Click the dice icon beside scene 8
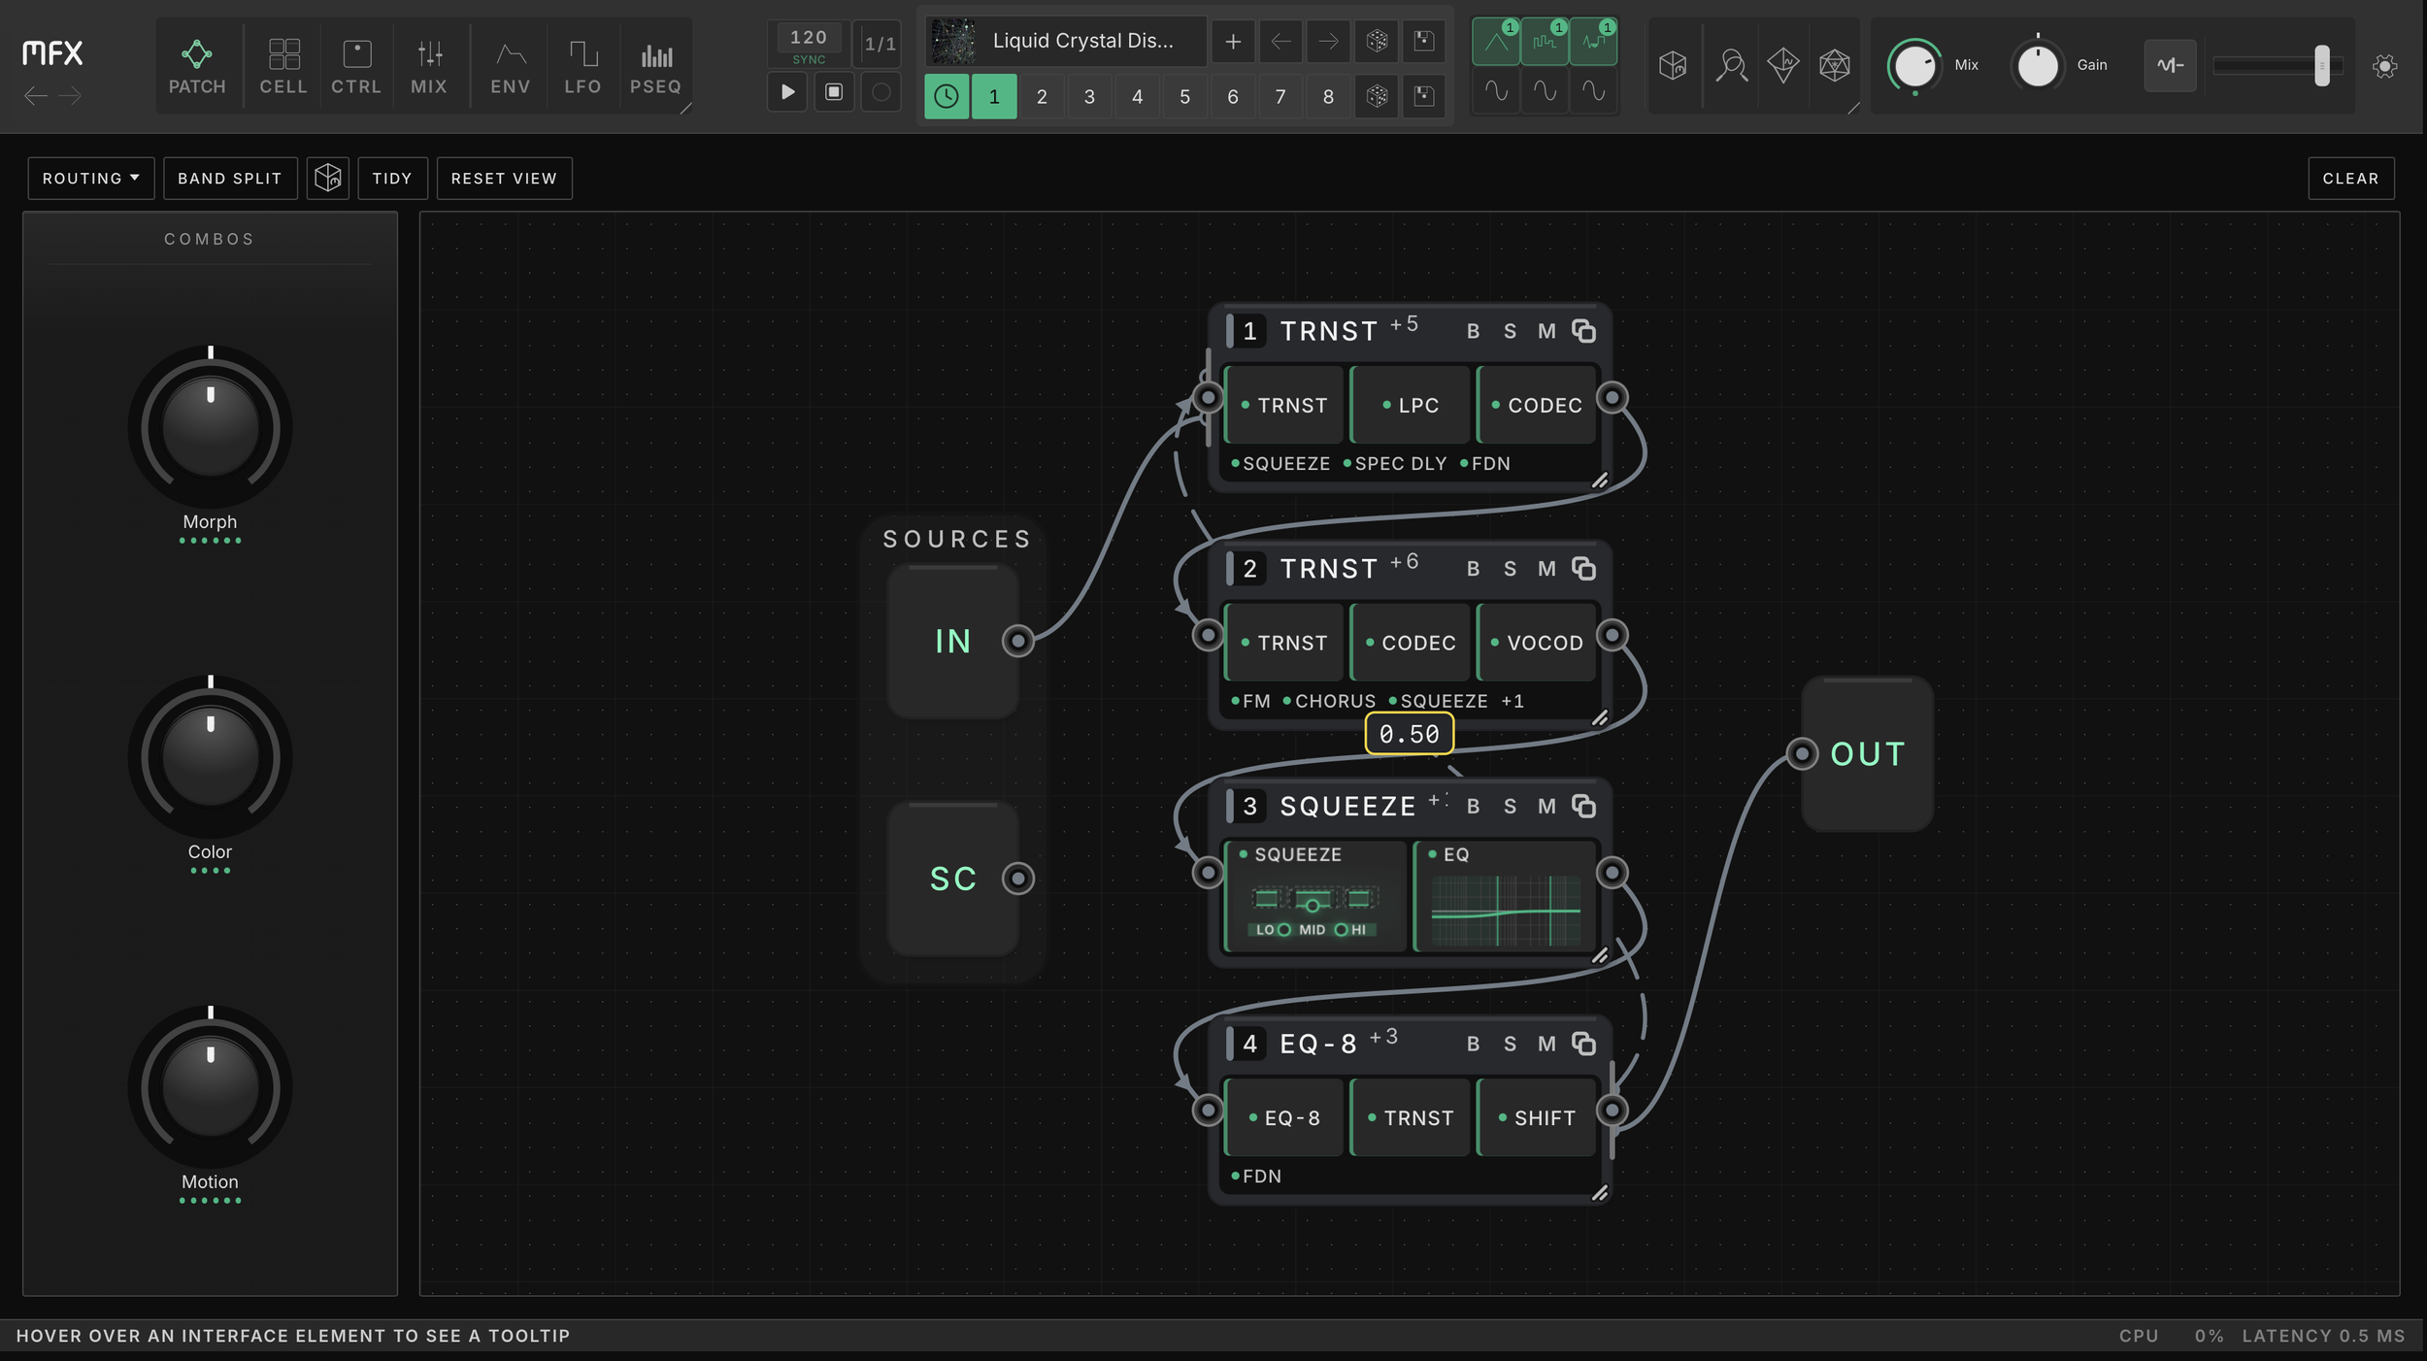Image resolution: width=2427 pixels, height=1361 pixels. coord(1377,96)
